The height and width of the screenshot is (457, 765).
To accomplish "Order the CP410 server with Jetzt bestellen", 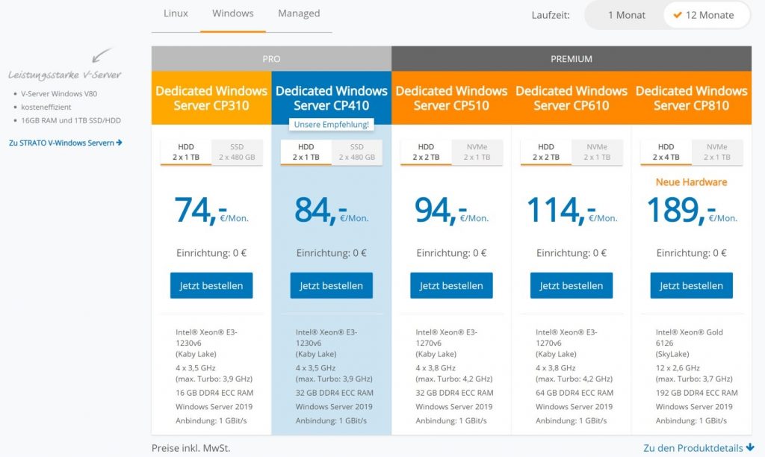I will point(331,285).
